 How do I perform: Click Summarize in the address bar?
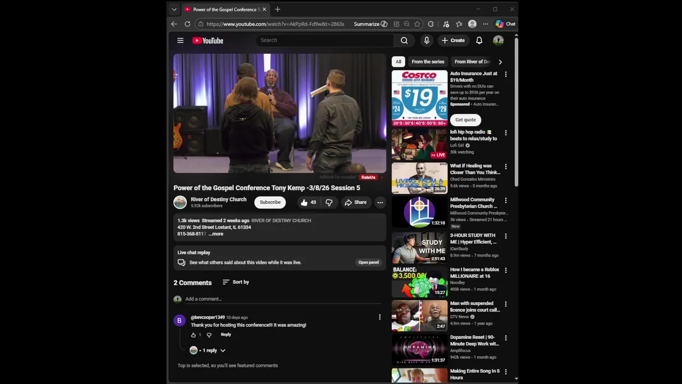pyautogui.click(x=370, y=24)
